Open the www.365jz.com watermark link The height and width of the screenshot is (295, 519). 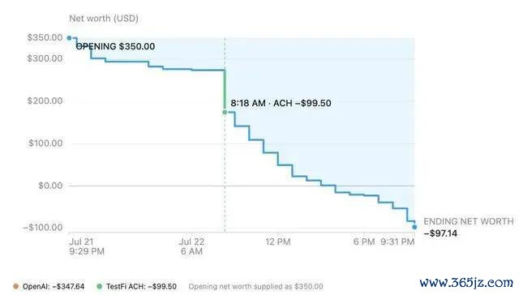pyautogui.click(x=466, y=283)
